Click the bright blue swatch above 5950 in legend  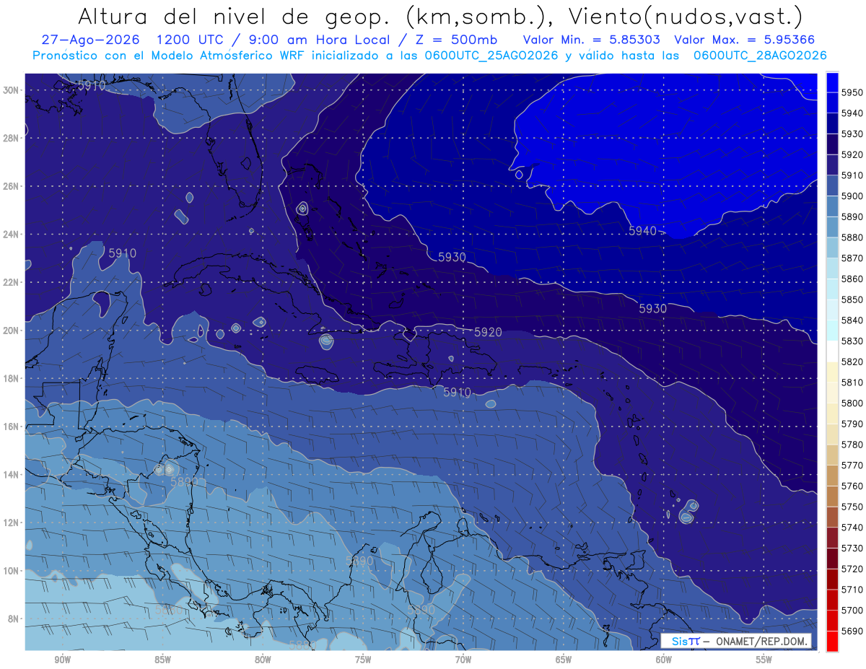tap(832, 82)
